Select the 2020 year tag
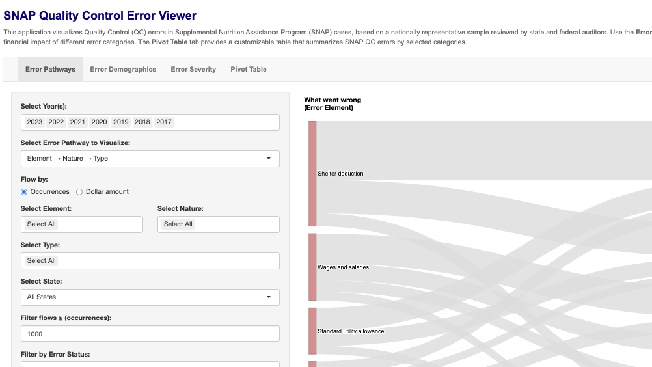This screenshot has height=367, width=652. click(x=99, y=122)
